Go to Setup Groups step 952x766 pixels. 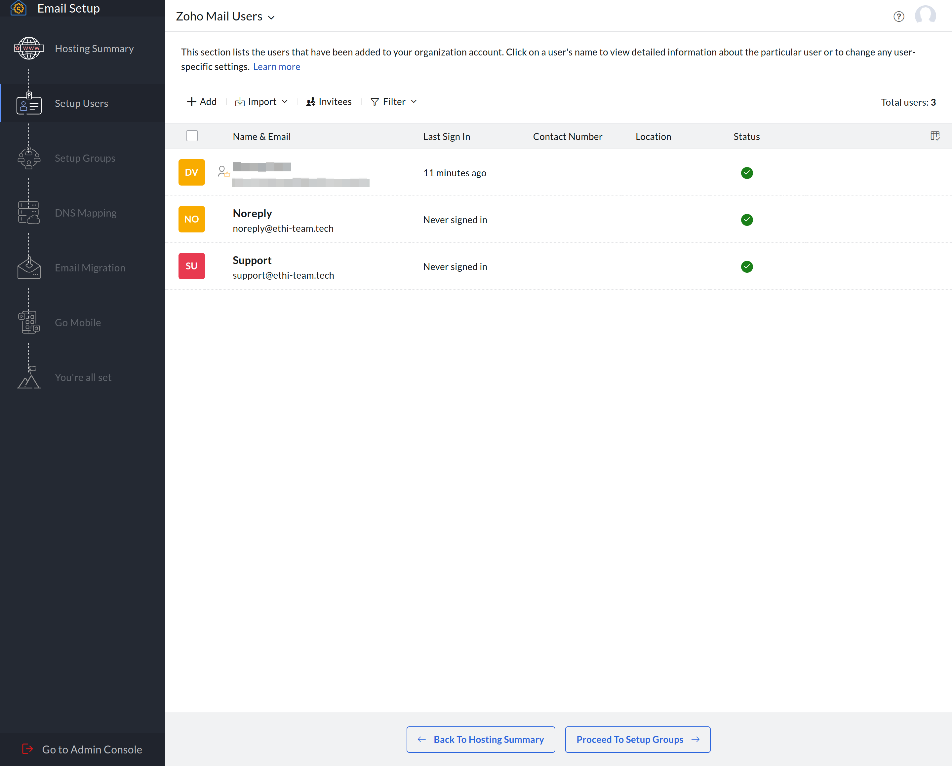click(x=85, y=158)
